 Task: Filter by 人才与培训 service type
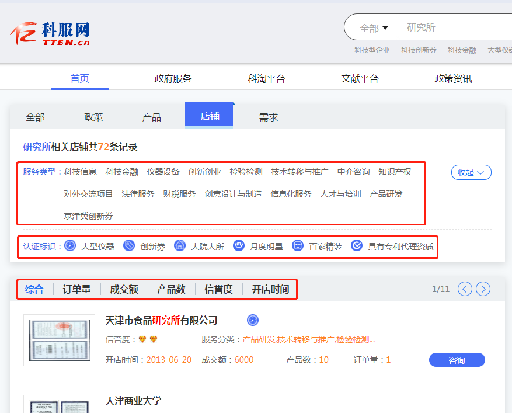pos(340,194)
